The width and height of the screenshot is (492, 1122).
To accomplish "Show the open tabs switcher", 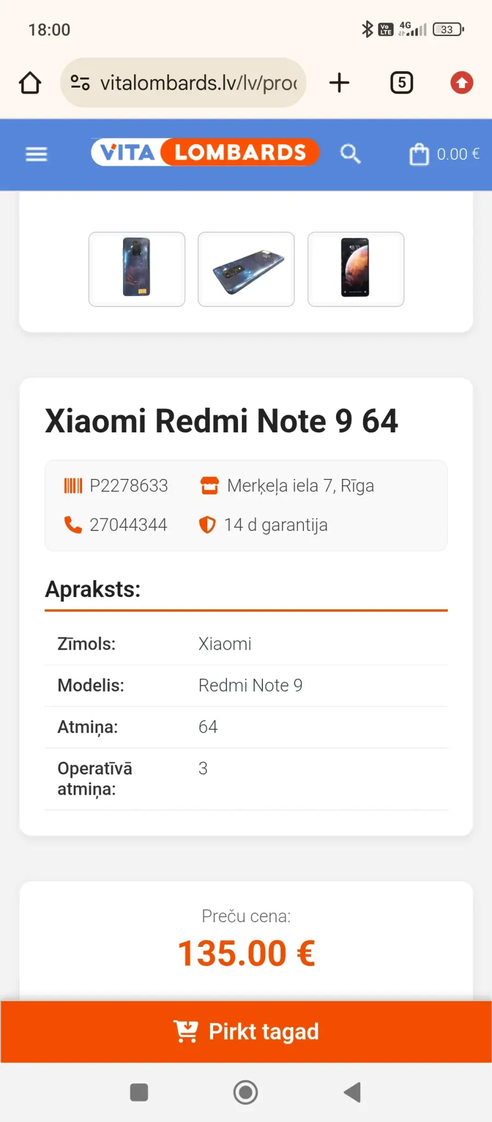I will [x=401, y=83].
